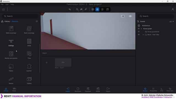Switch to the Materials tab

click(78, 90)
